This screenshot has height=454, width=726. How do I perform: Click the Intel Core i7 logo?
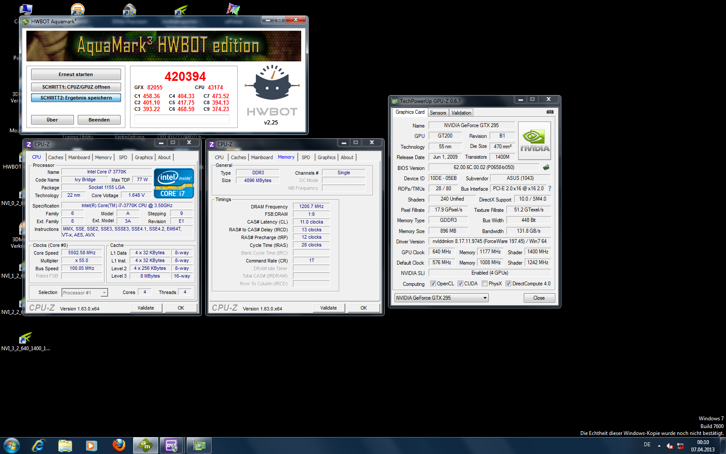coord(174,183)
